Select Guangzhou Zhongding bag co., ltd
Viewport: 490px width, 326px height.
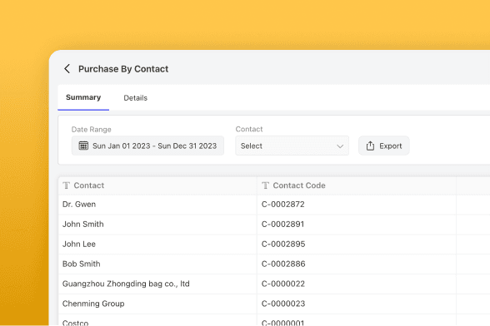(157, 284)
